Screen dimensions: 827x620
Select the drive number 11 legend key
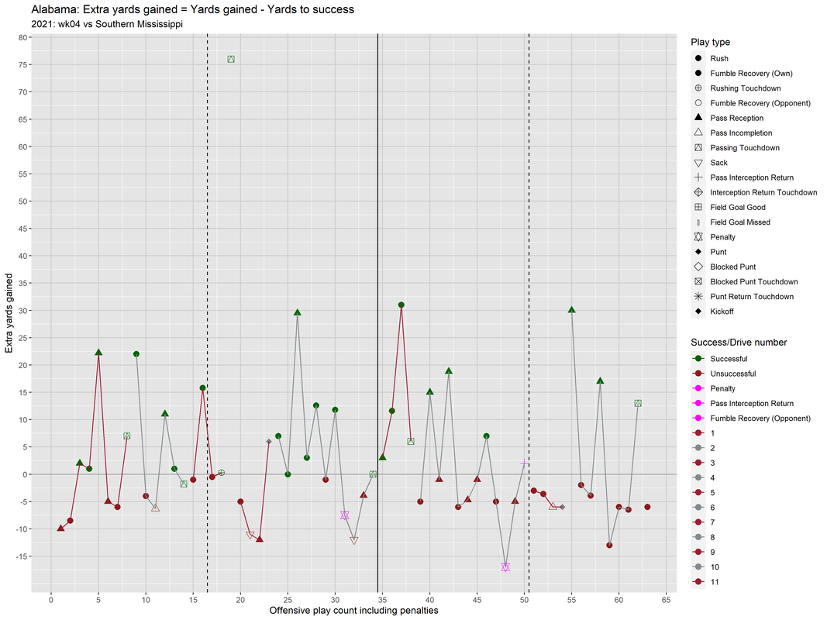(x=698, y=582)
